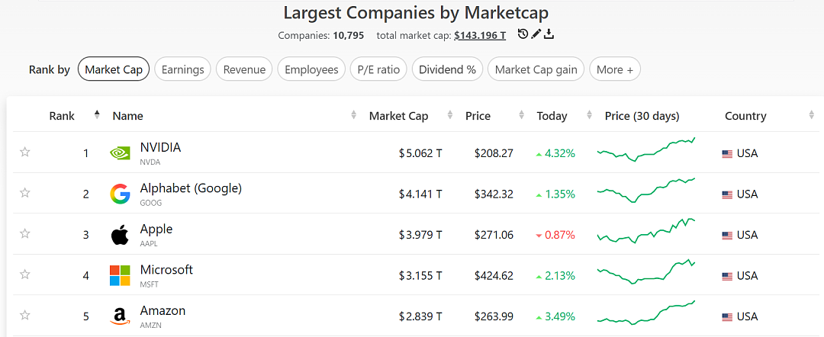Click the Alphabet Google logo

point(120,194)
